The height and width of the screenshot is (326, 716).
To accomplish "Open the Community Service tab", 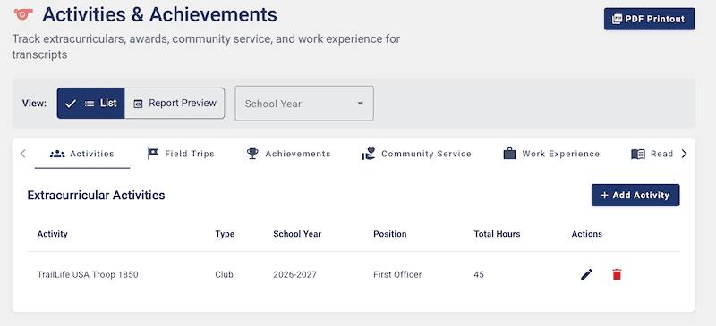I will coord(416,154).
